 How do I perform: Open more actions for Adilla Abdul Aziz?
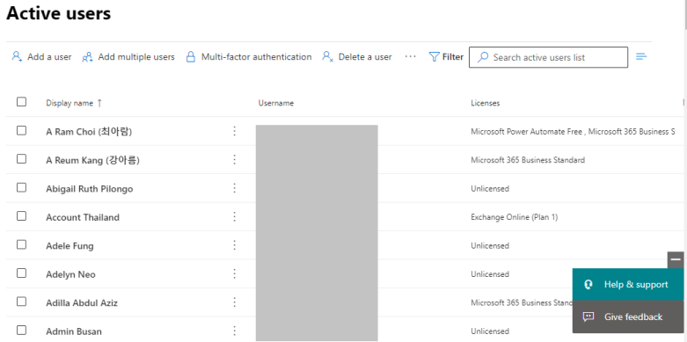click(x=234, y=302)
